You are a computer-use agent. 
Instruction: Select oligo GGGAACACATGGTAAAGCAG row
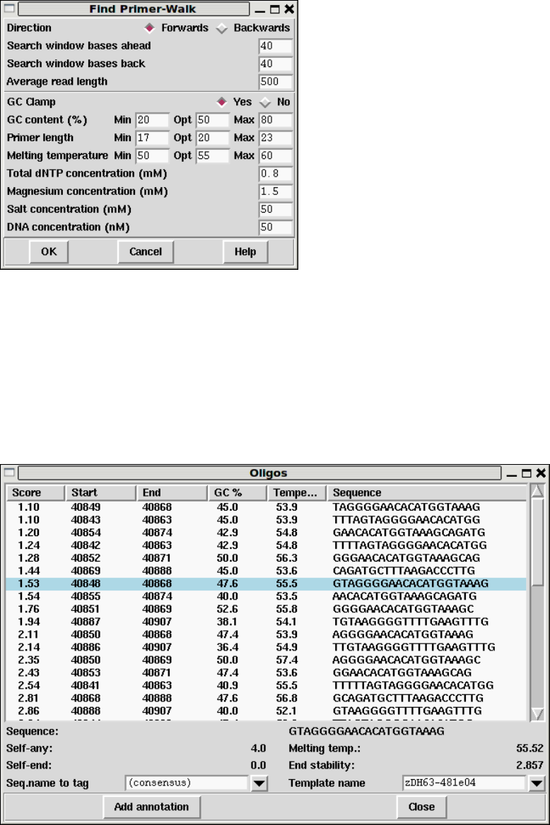click(x=266, y=558)
